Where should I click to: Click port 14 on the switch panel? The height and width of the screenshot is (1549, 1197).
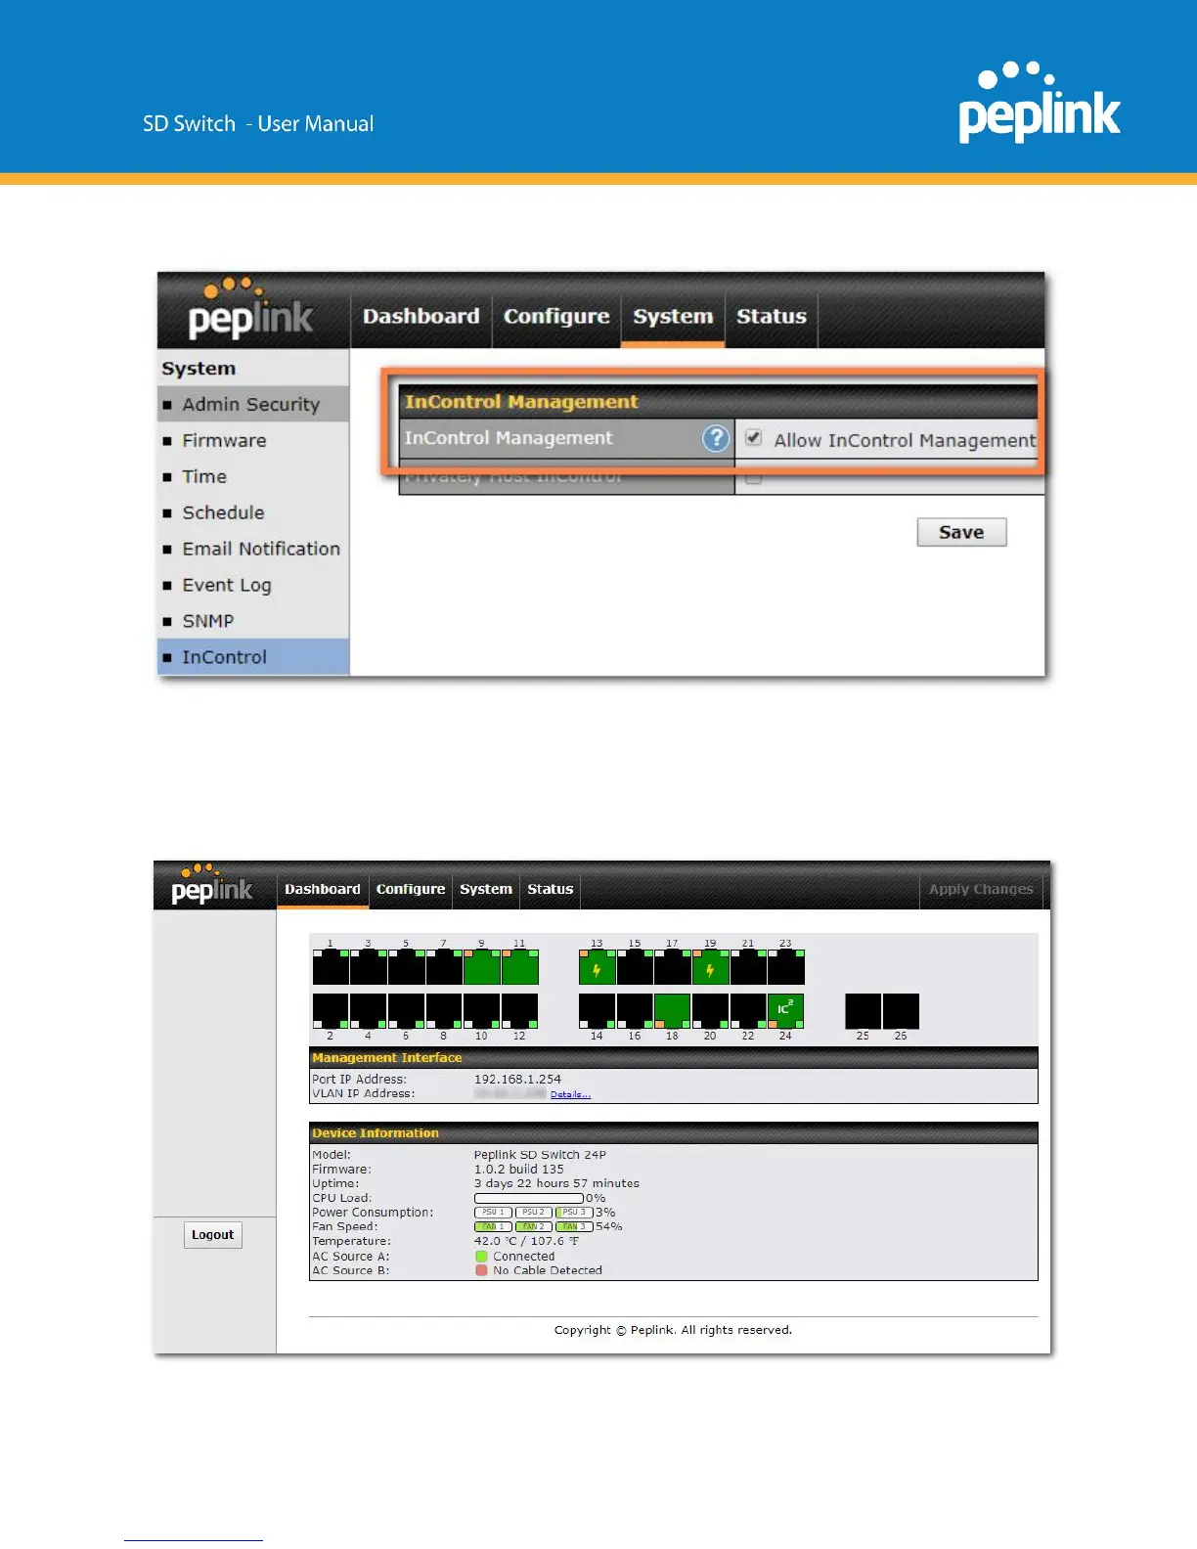[597, 1011]
